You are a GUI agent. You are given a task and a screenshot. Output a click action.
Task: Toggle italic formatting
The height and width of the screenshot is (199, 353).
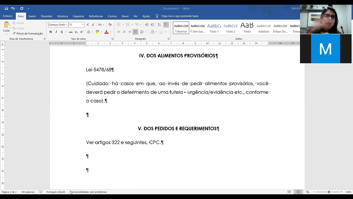pos(56,32)
